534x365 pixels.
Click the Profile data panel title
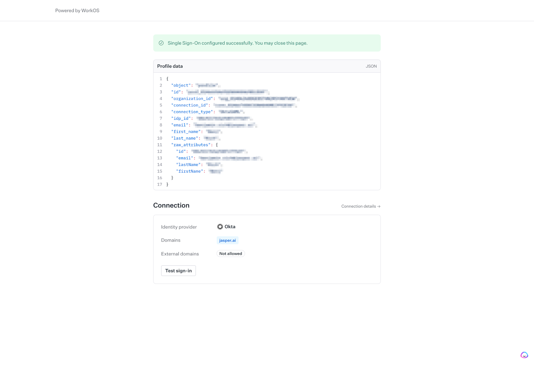170,66
